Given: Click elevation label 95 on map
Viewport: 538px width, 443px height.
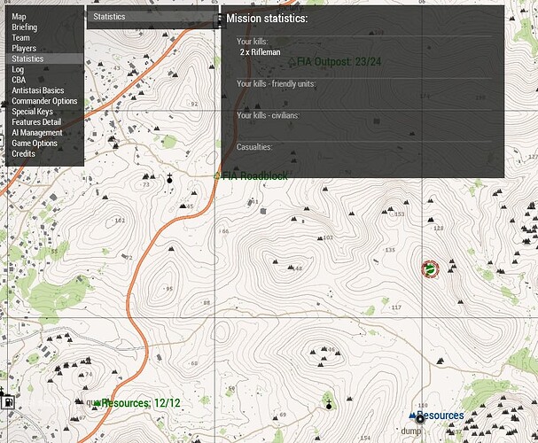Looking at the screenshot, I should tap(169, 289).
